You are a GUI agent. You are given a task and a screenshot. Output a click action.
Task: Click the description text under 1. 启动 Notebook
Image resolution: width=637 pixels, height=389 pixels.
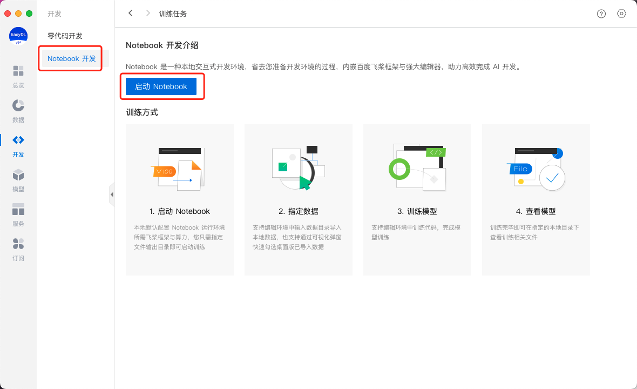pos(179,237)
